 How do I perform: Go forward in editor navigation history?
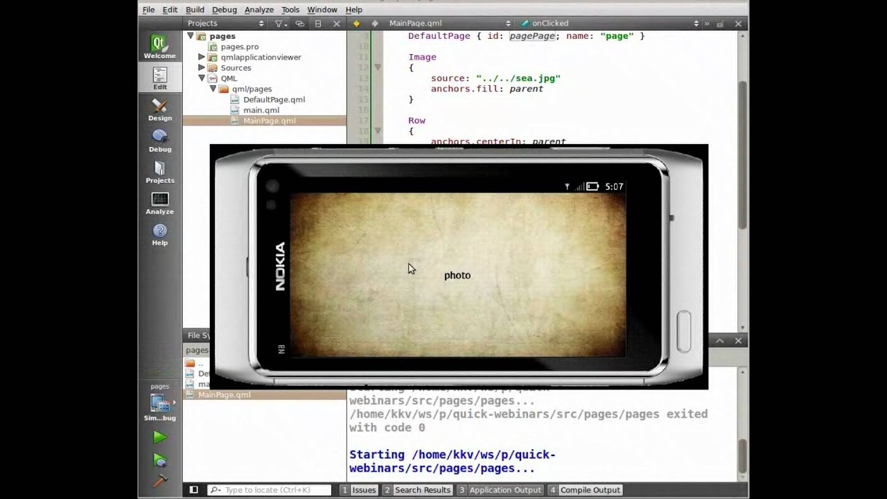point(375,24)
